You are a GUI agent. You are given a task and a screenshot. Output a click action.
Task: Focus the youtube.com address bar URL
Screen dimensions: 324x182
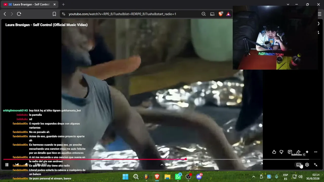point(122,14)
